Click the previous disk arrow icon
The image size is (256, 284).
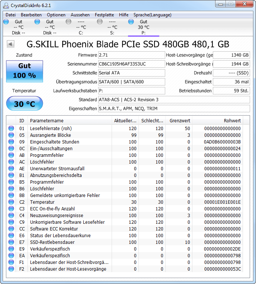tap(10, 44)
